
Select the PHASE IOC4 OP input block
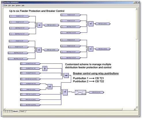click(71, 15)
